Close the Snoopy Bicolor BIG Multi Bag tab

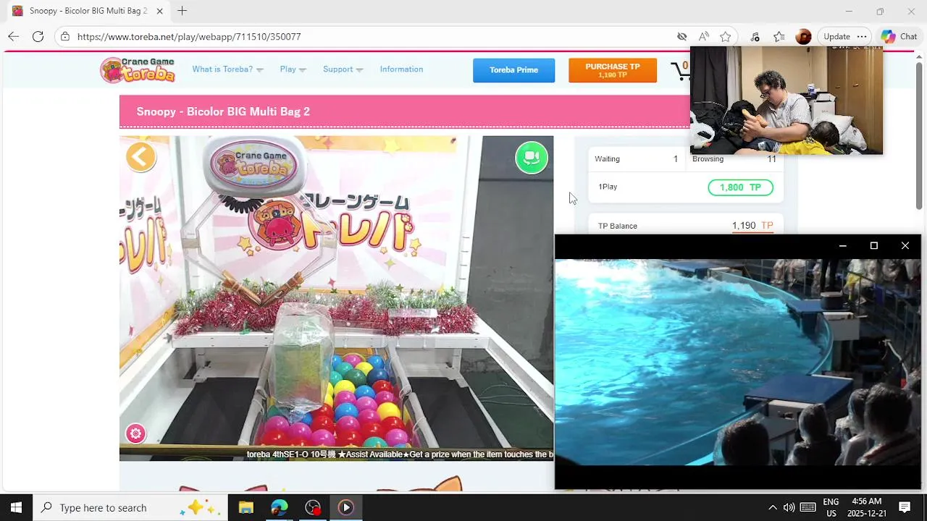(x=159, y=11)
